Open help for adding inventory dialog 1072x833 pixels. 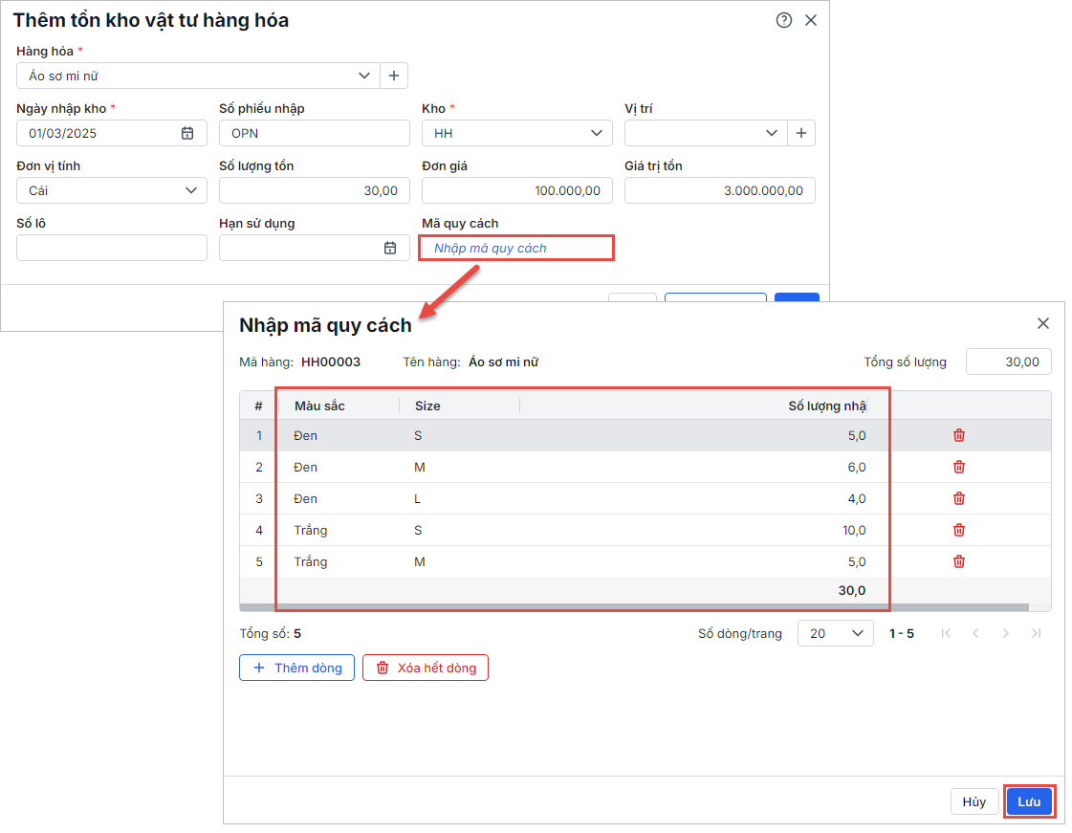pos(784,20)
